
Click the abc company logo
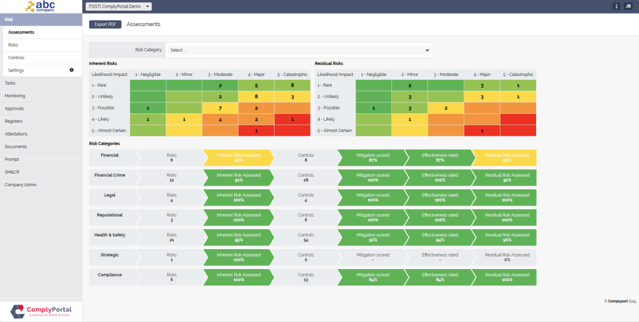[41, 7]
